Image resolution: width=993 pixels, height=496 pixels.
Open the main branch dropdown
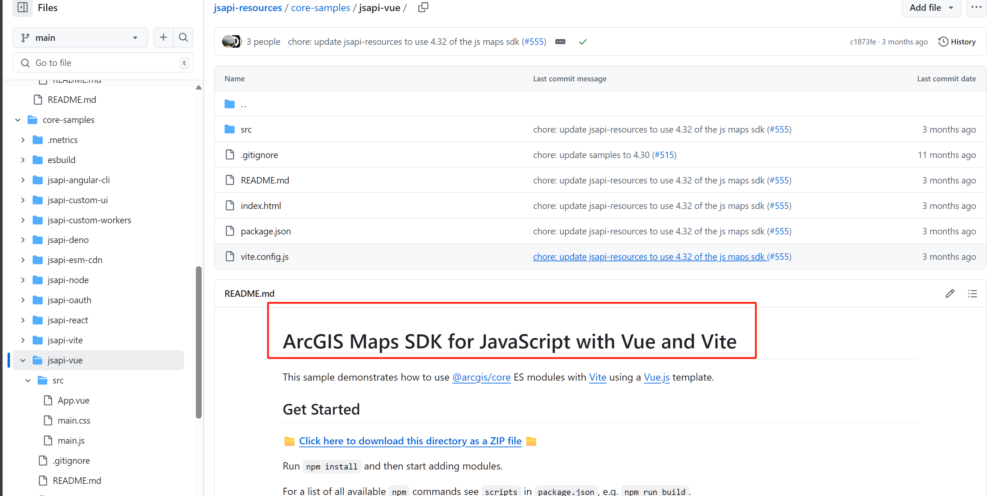(80, 37)
